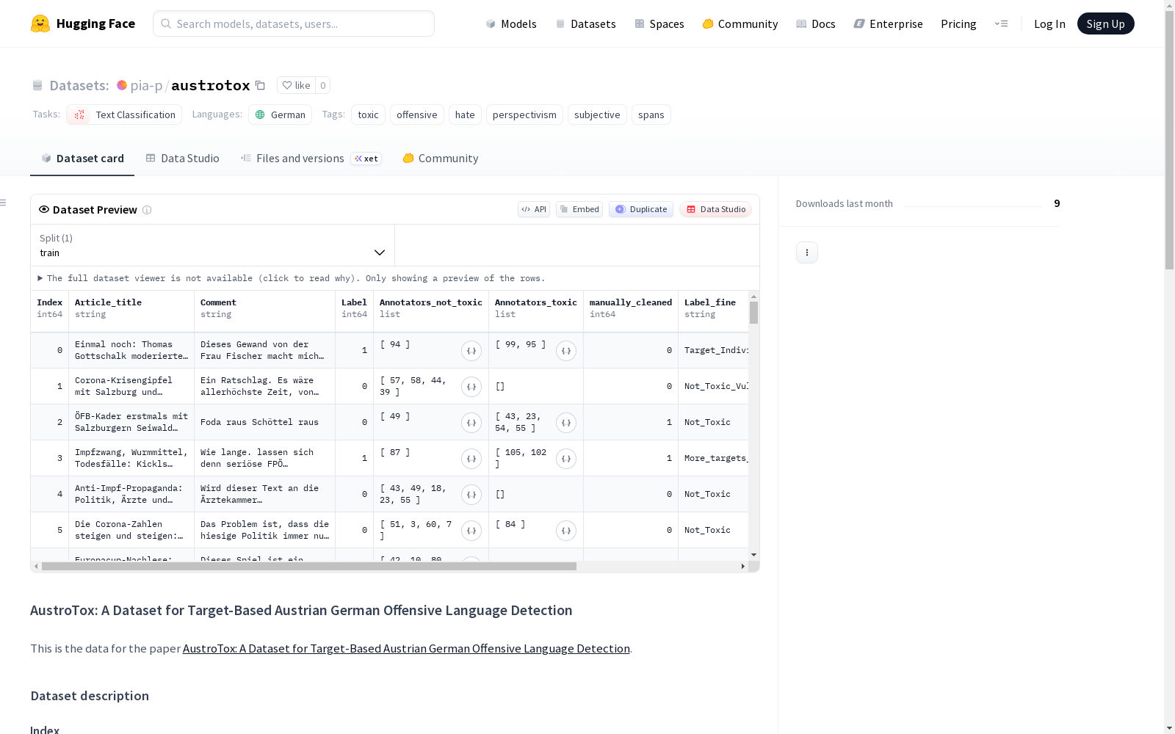Open the AustroTox paper link

406,648
